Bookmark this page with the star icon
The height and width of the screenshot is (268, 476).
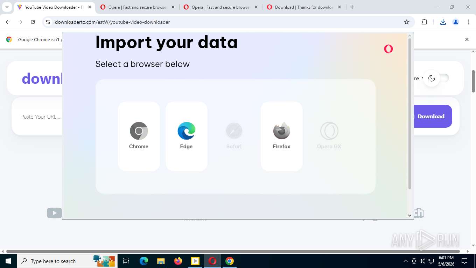click(x=407, y=22)
